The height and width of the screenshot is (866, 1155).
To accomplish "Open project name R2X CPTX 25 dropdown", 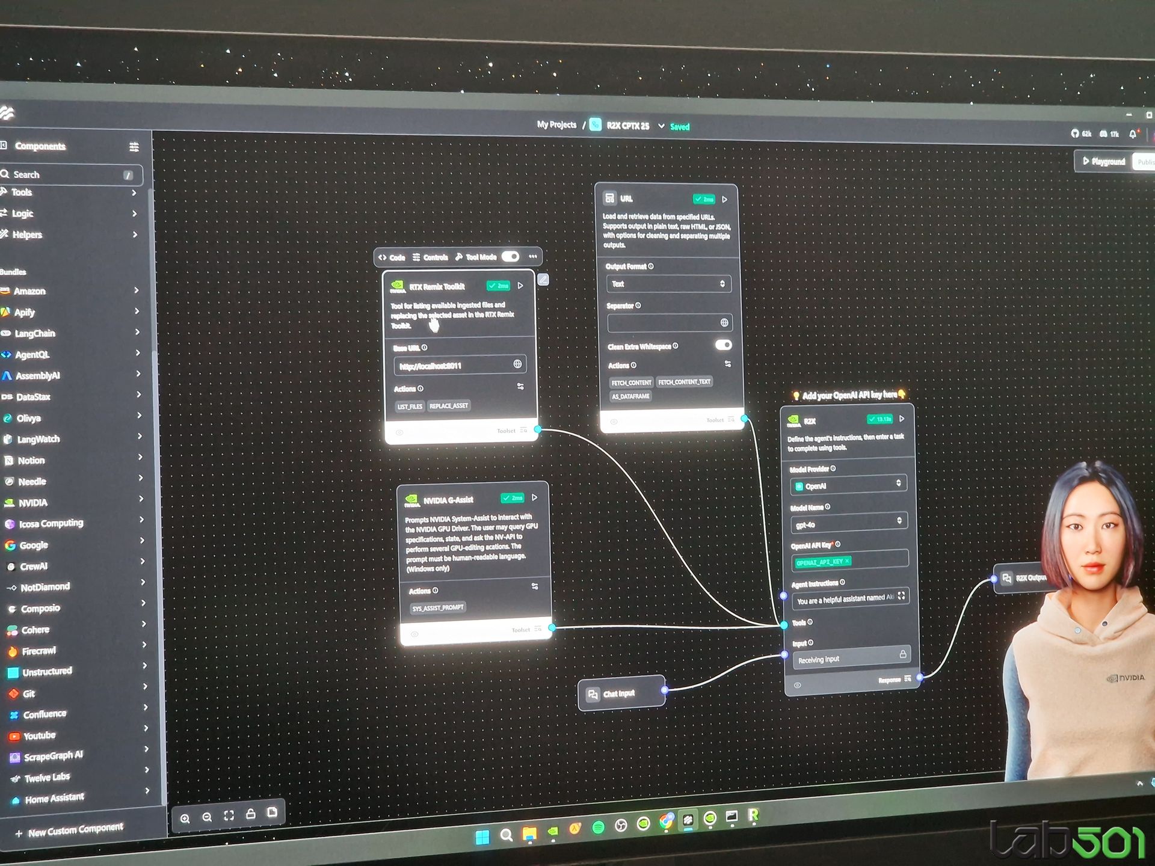I will click(x=661, y=126).
